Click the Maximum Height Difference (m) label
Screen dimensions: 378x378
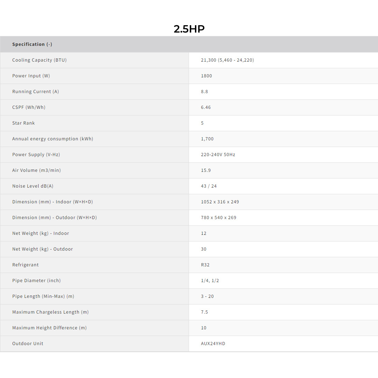pos(49,328)
